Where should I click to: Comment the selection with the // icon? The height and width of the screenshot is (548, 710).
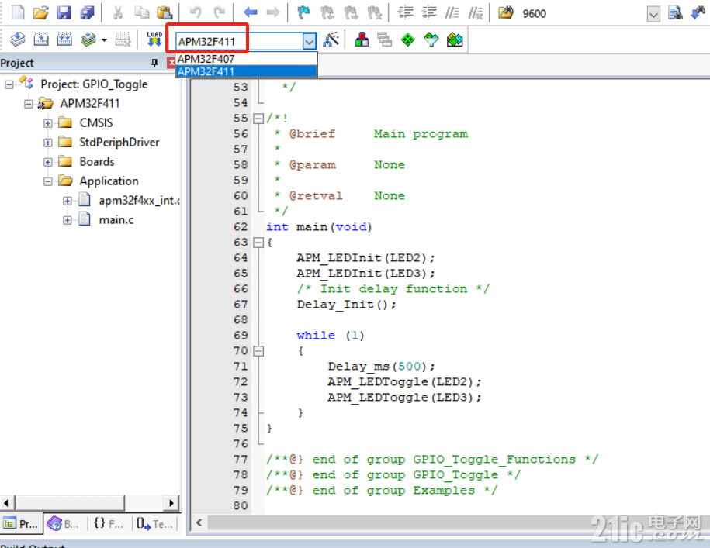pos(452,12)
